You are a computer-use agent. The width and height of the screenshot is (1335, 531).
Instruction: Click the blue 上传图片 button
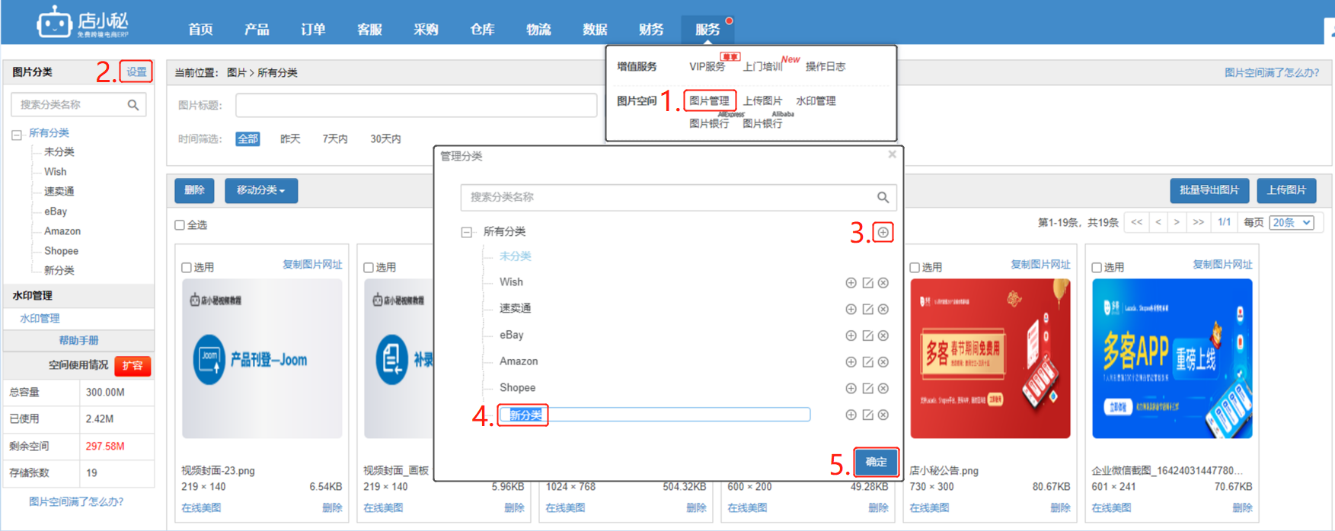tap(1286, 190)
